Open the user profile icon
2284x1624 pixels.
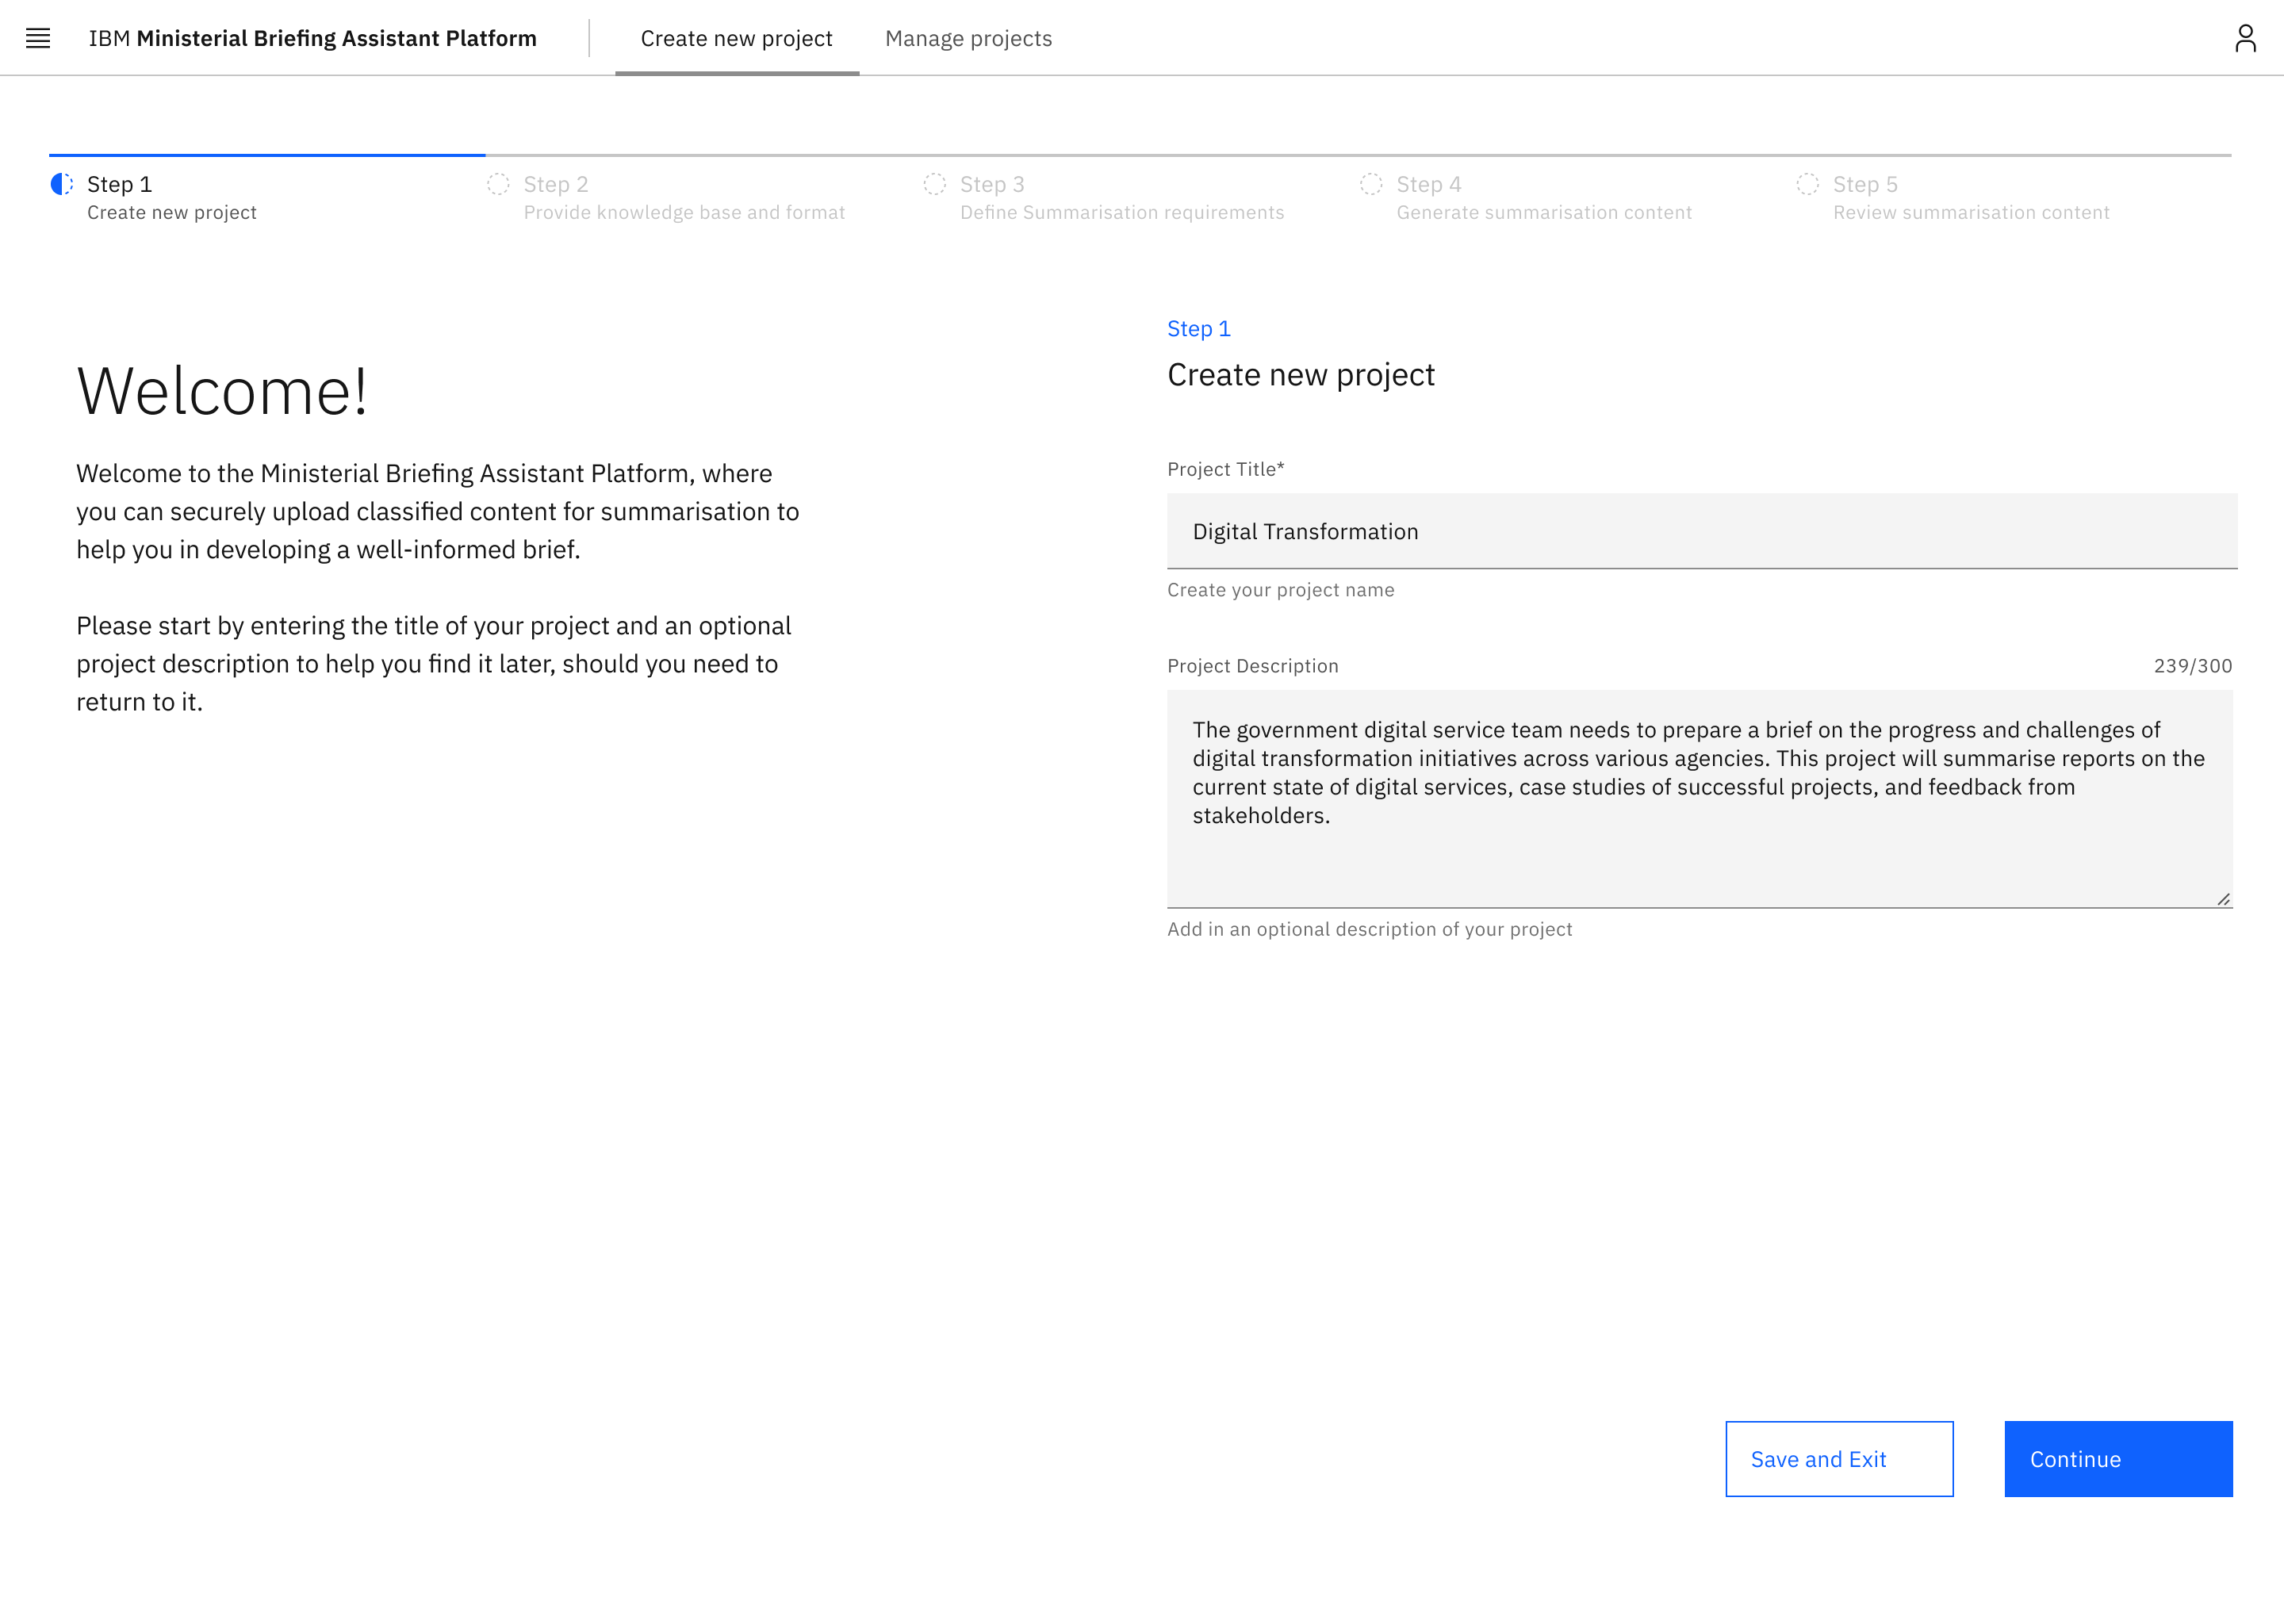[2245, 38]
